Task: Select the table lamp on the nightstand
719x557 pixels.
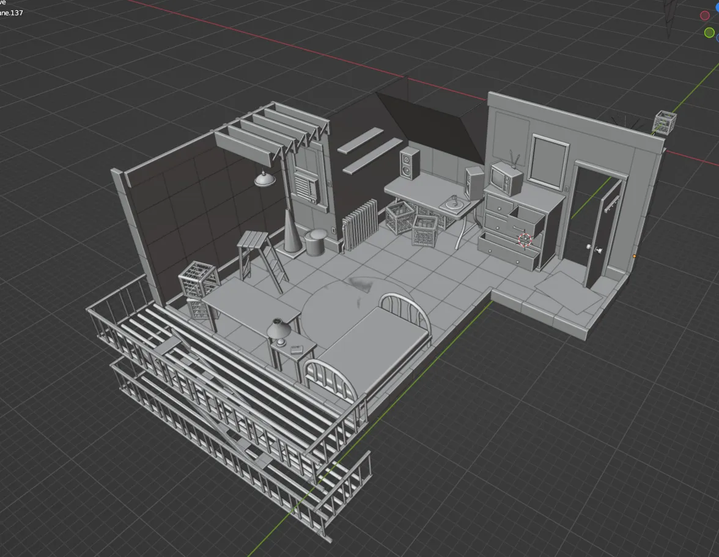Action: pos(278,331)
